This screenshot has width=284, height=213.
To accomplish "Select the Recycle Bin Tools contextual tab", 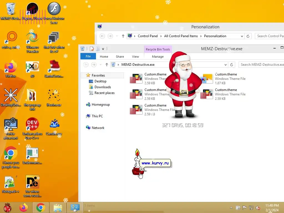I will (x=158, y=49).
